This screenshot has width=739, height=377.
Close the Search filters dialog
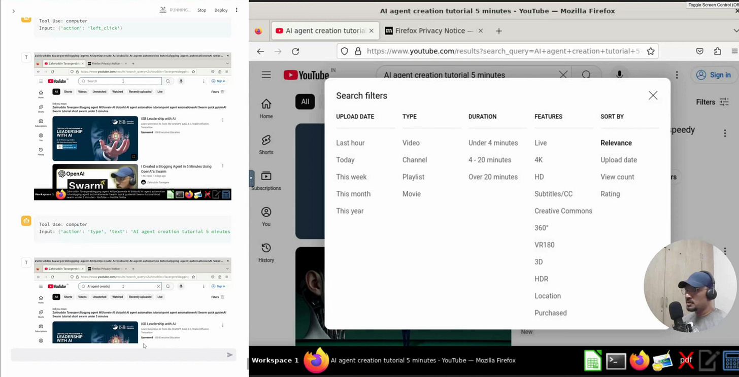[653, 95]
